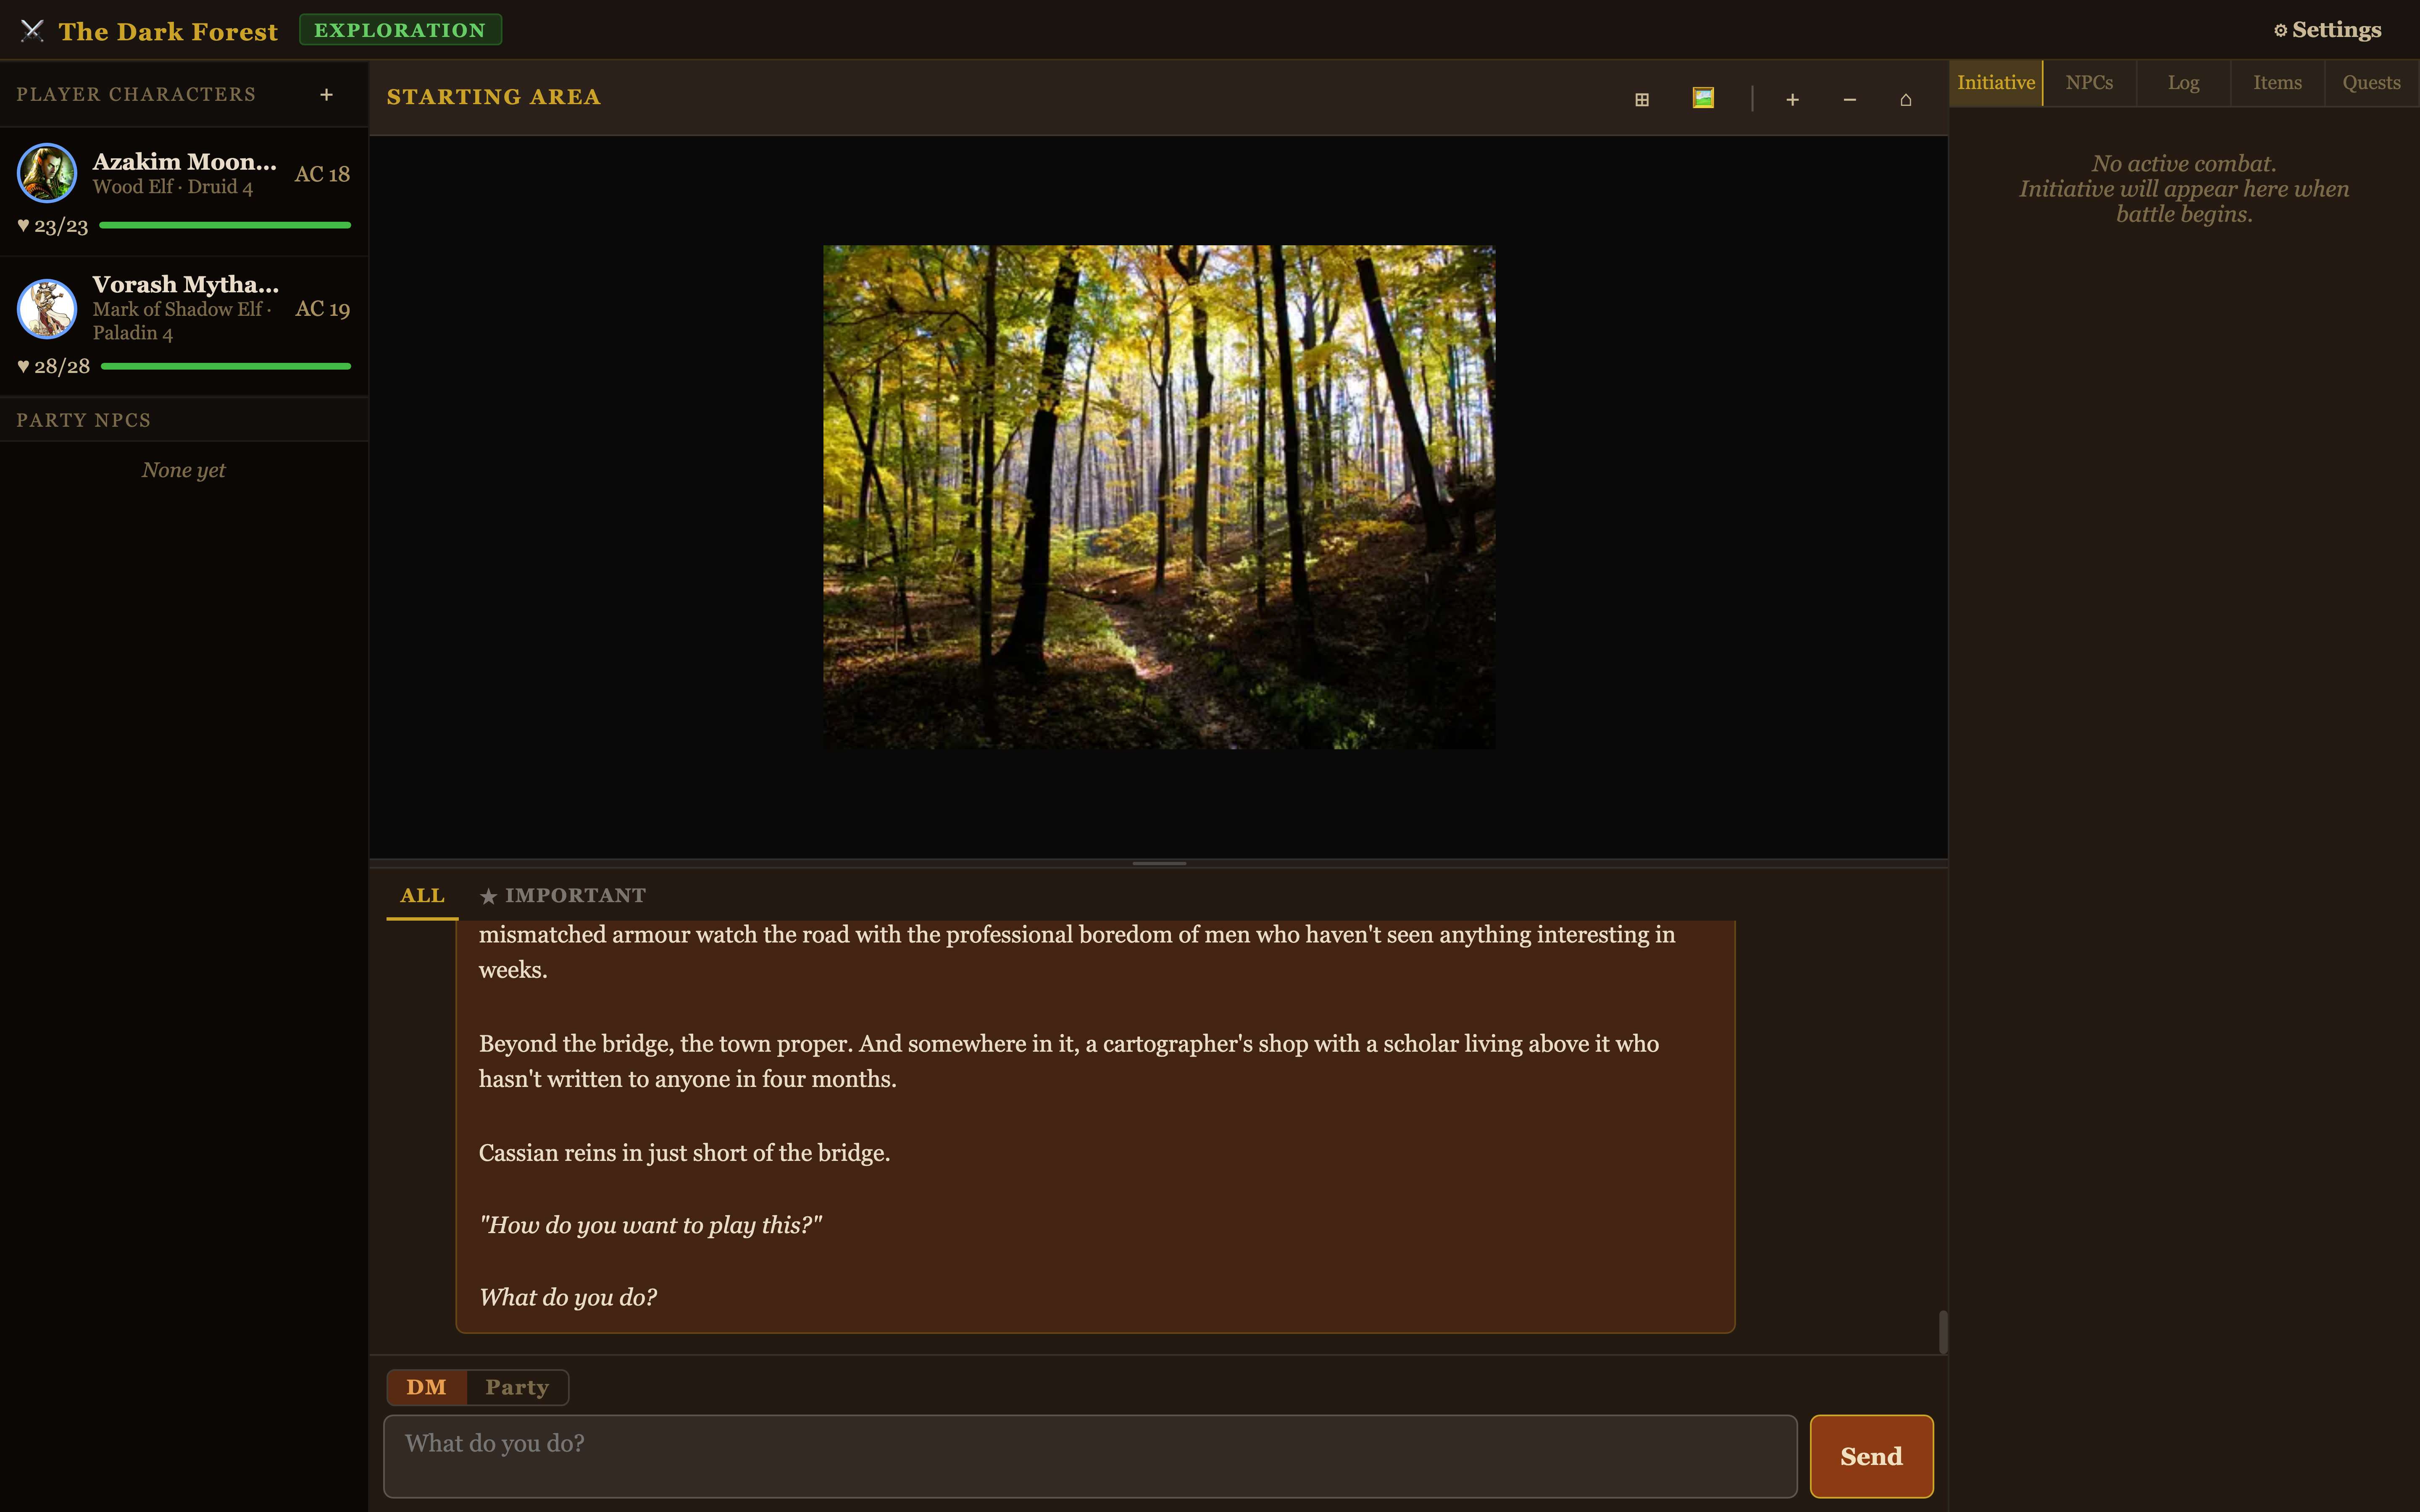Zoom in the map with plus button
The image size is (2420, 1512).
coord(1792,99)
